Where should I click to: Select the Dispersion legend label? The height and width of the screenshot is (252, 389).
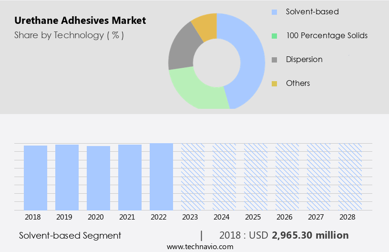click(304, 60)
